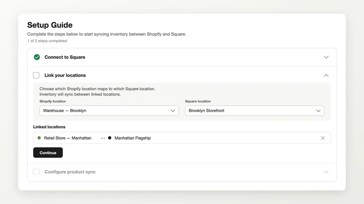Open the Shopify location dropdown
The height and width of the screenshot is (204, 364).
pos(109,111)
